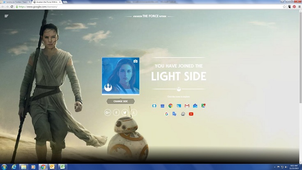Viewport: 302px width, 170px height.
Task: Click the clock in the system tray
Action: coord(294,167)
